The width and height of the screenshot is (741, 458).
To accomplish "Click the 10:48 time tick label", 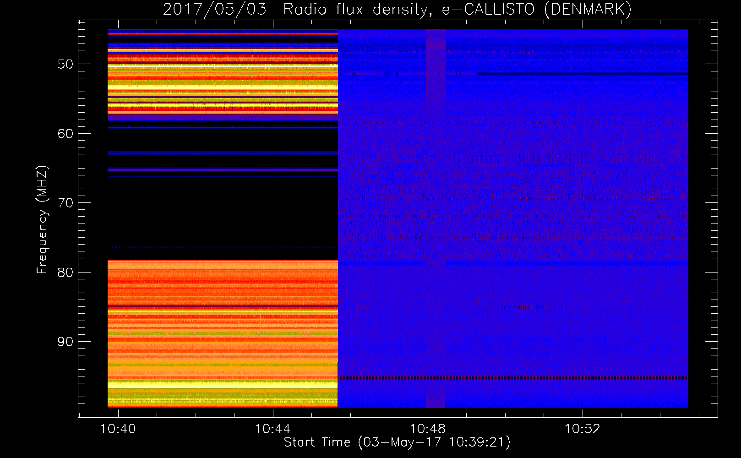I will click(x=428, y=429).
